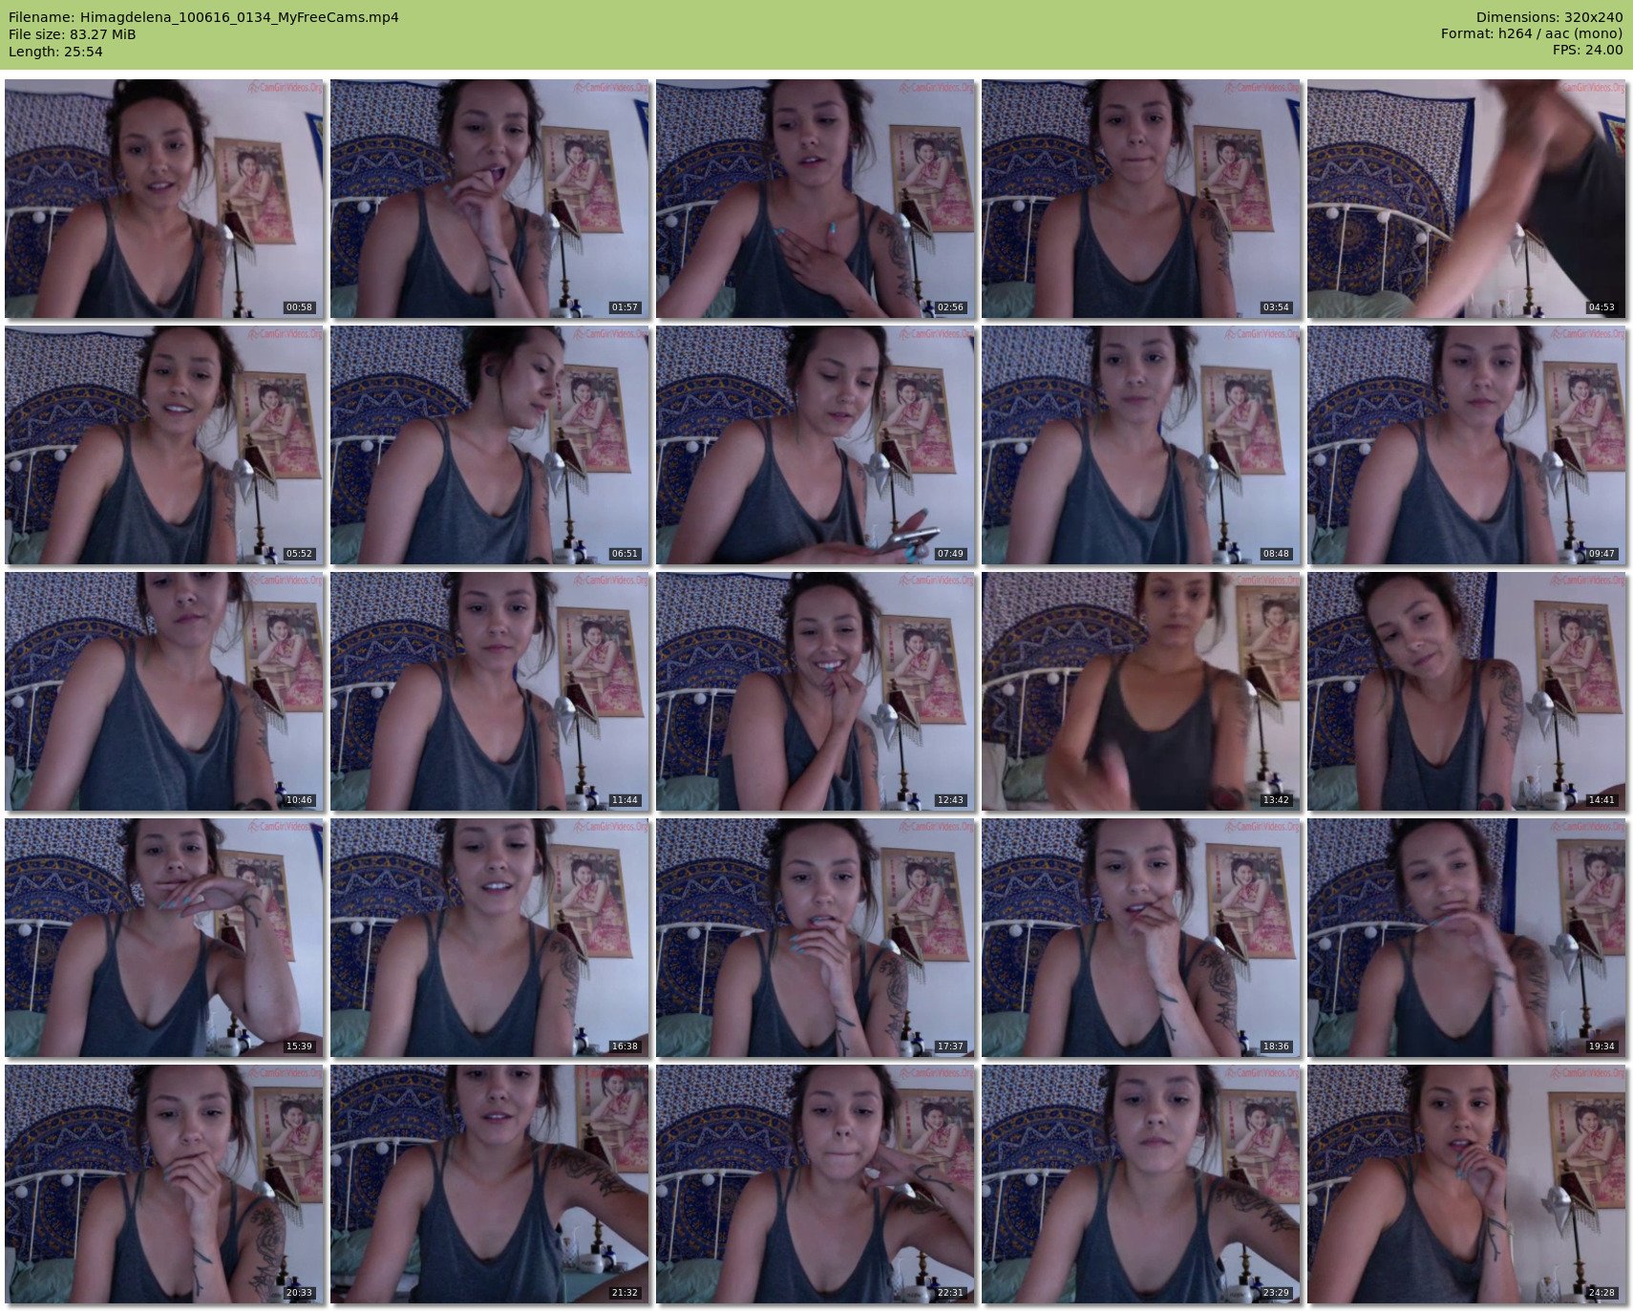
Task: Select the 'Dimensions: 320x240' text
Action: pyautogui.click(x=1549, y=17)
